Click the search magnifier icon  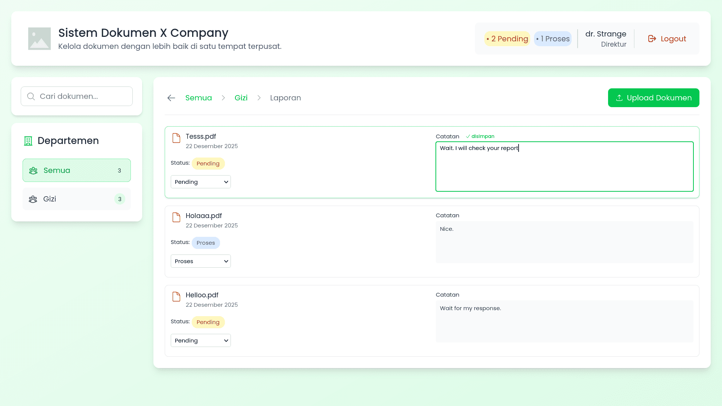(x=31, y=96)
